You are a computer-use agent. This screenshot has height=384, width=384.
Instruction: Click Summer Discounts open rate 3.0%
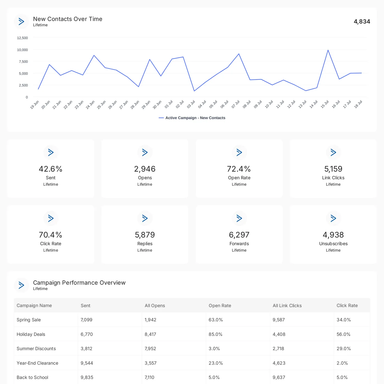click(x=214, y=349)
